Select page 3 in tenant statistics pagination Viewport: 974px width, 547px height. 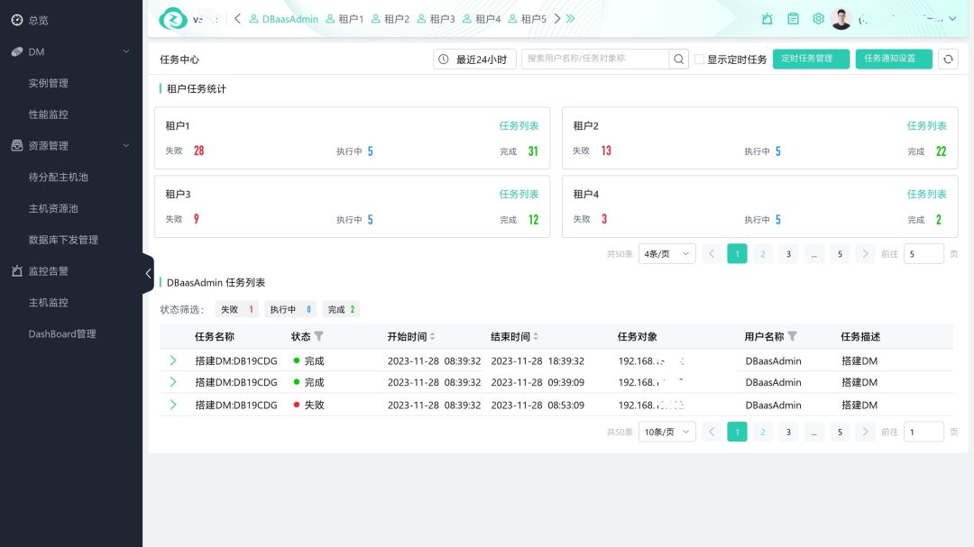[x=788, y=253]
